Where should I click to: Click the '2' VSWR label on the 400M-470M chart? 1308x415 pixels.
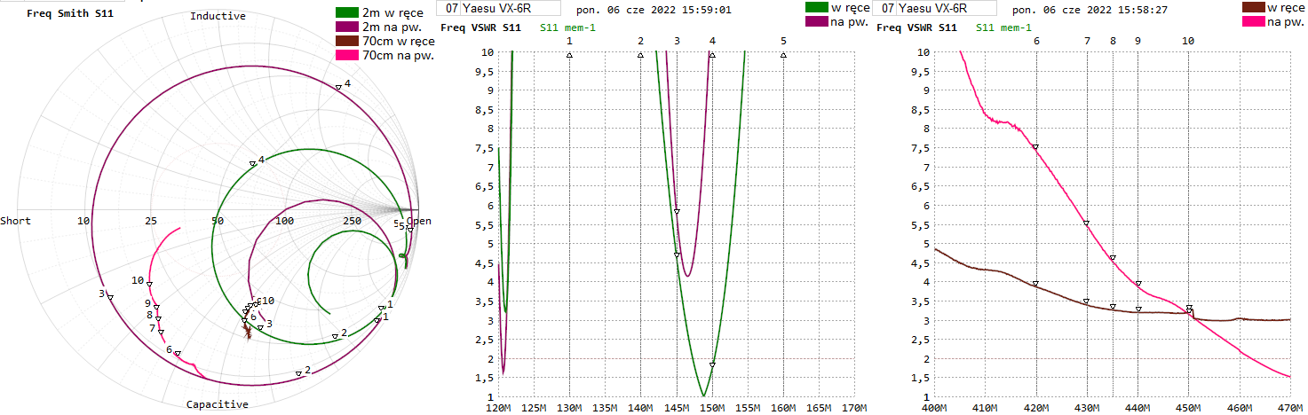tap(927, 358)
